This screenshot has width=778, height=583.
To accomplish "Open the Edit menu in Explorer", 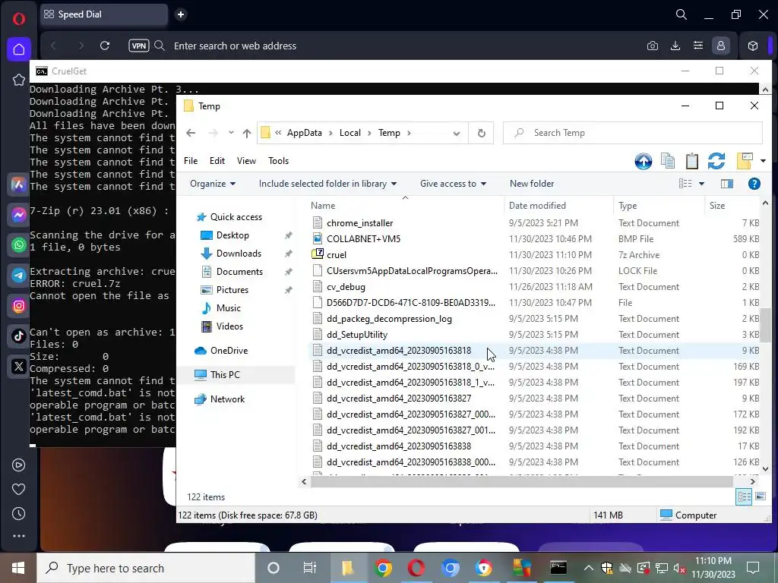I will (x=217, y=161).
